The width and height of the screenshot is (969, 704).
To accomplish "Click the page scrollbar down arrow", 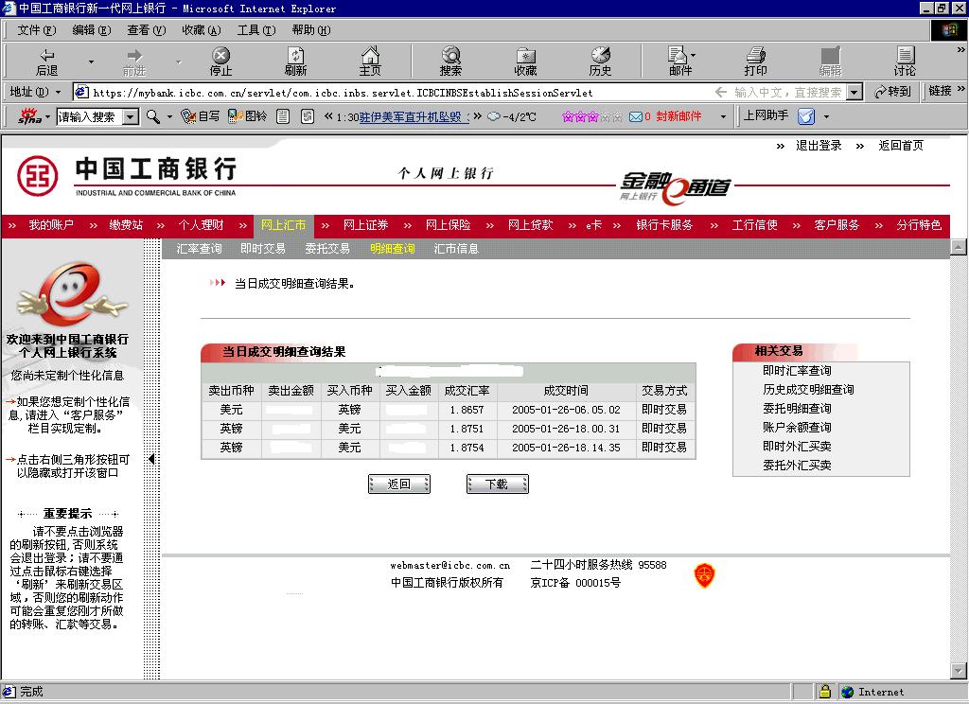I will pyautogui.click(x=959, y=670).
